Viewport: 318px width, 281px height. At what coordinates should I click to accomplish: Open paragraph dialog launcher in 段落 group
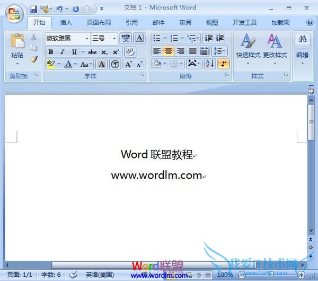pos(227,75)
